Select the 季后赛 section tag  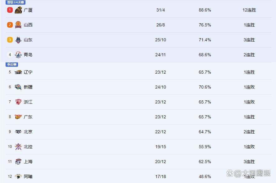12,64
